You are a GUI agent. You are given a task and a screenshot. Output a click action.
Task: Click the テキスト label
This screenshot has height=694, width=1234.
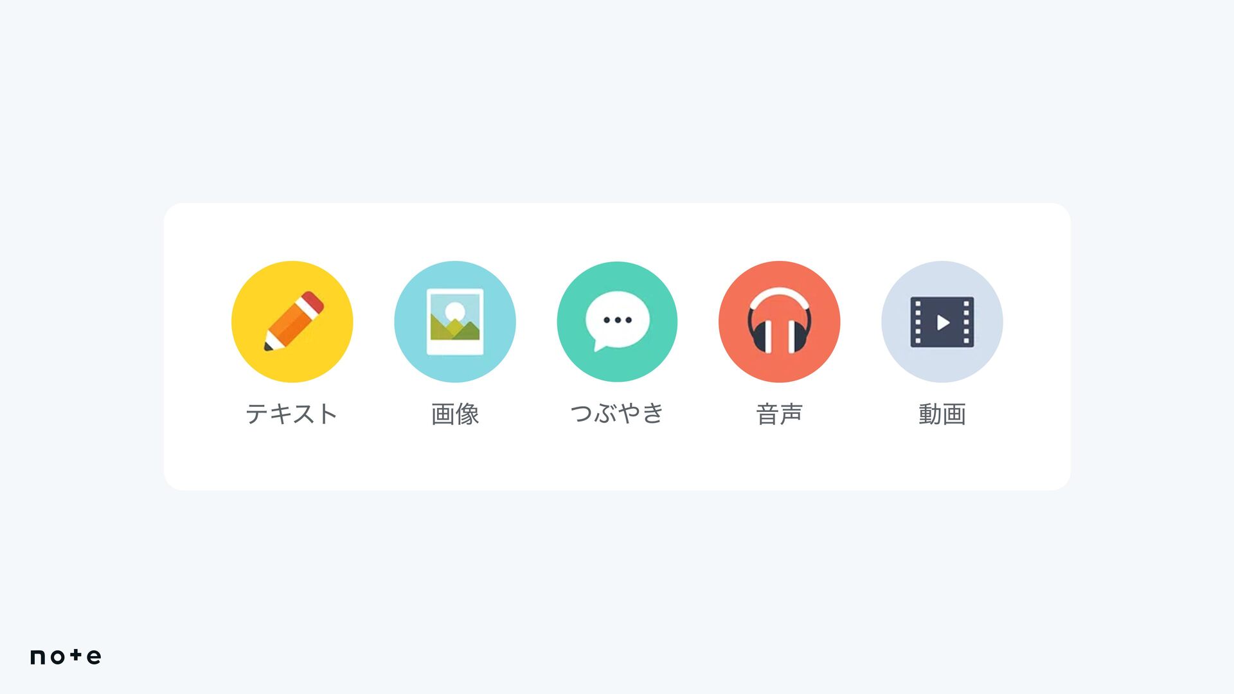click(x=292, y=413)
